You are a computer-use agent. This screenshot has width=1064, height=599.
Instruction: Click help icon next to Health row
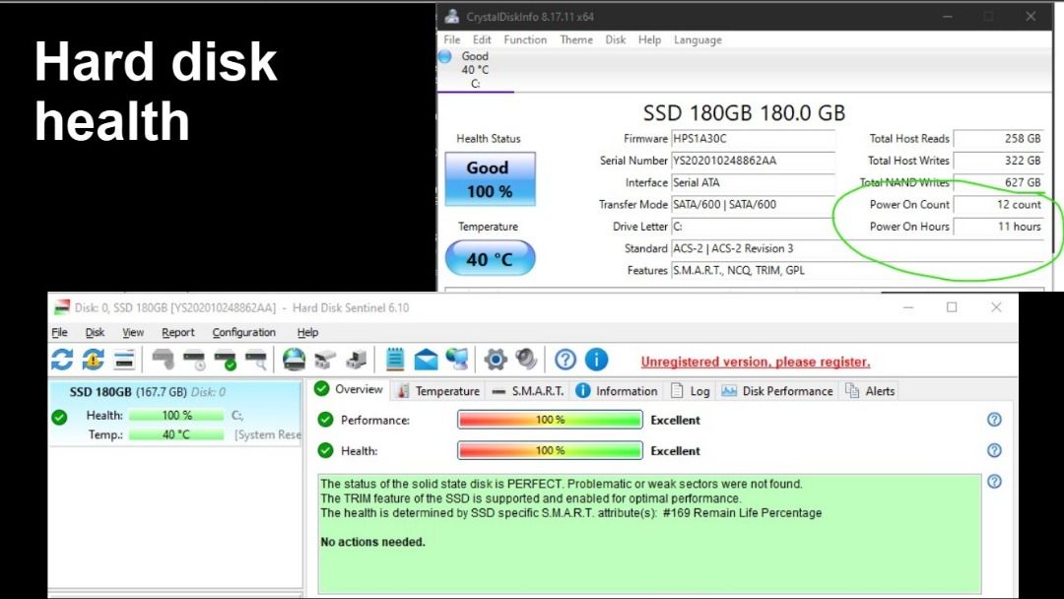pyautogui.click(x=994, y=450)
